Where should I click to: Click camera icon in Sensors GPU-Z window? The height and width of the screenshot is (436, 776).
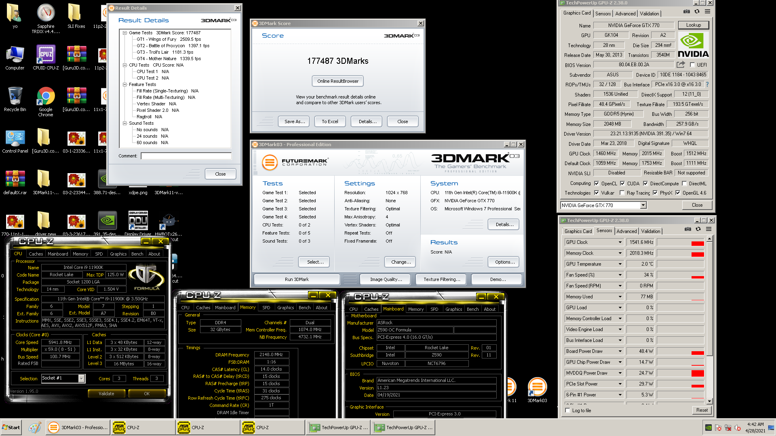(688, 229)
